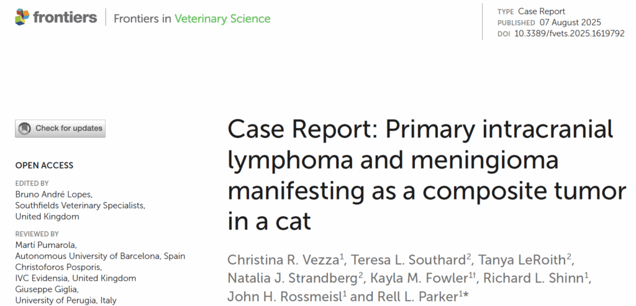
Task: Click the Case Report article type label
Action: tap(542, 12)
